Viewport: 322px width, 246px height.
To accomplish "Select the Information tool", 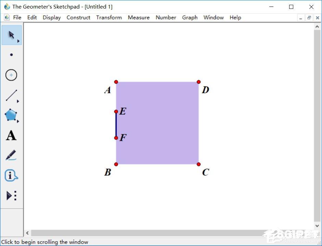I will click(x=11, y=176).
